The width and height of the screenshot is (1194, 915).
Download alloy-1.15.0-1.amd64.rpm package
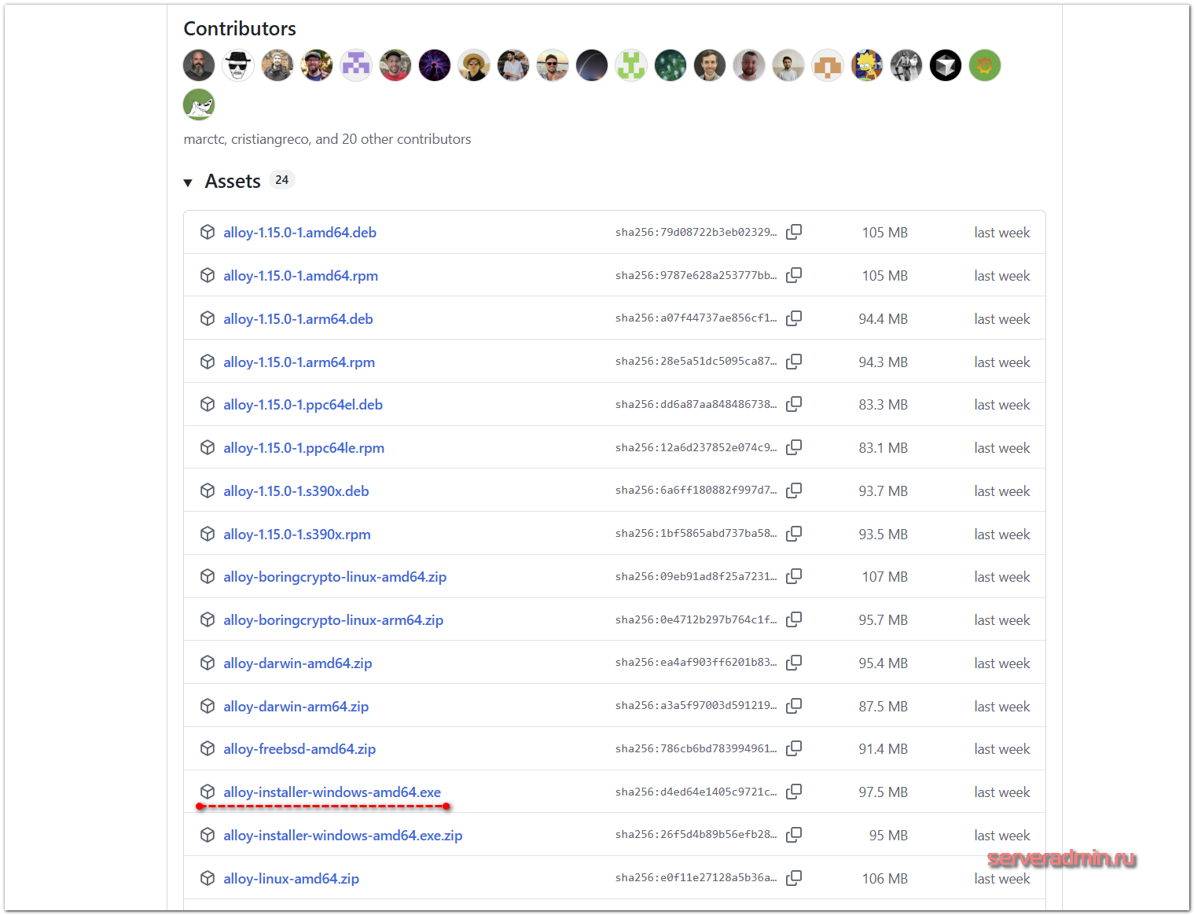click(x=300, y=276)
